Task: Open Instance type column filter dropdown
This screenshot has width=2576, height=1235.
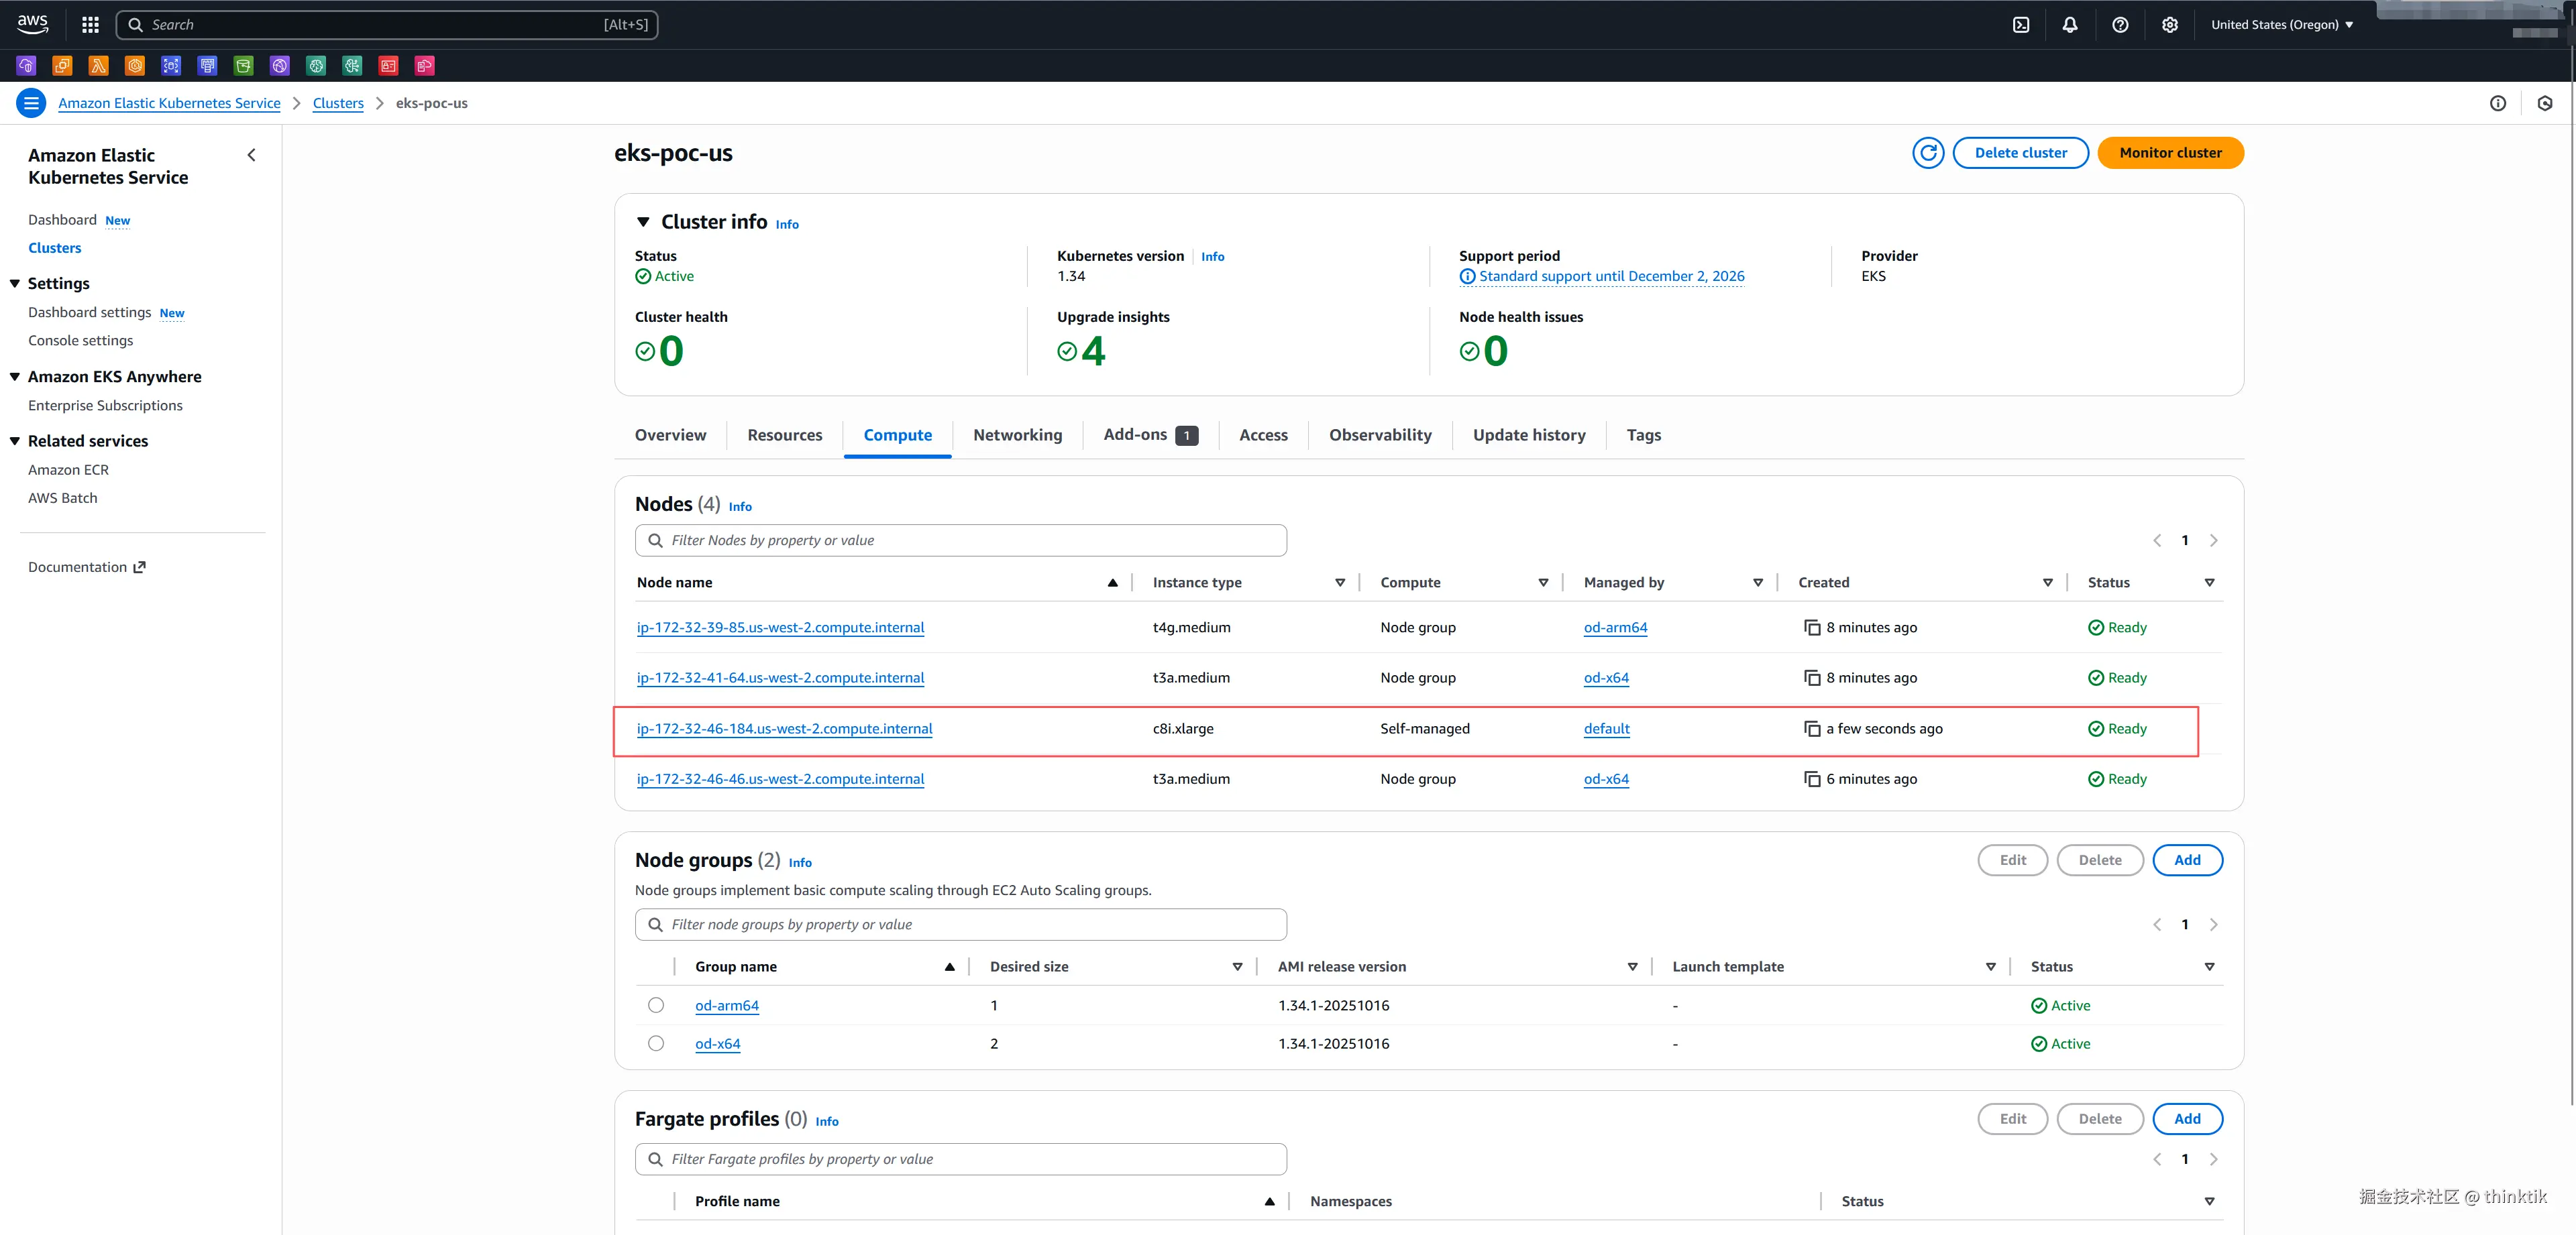Action: click(x=1339, y=583)
